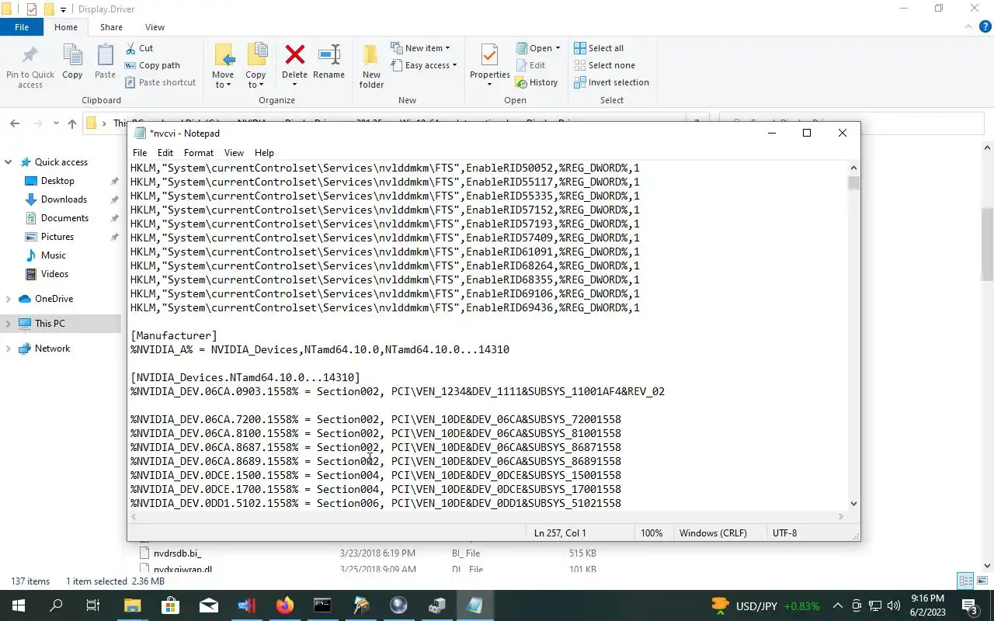Open Windows Start menu
The image size is (994, 621).
[19, 605]
